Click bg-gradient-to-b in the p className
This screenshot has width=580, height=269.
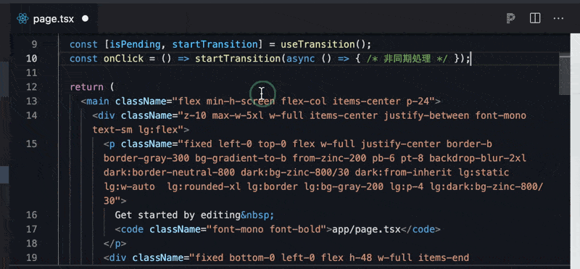coord(241,158)
